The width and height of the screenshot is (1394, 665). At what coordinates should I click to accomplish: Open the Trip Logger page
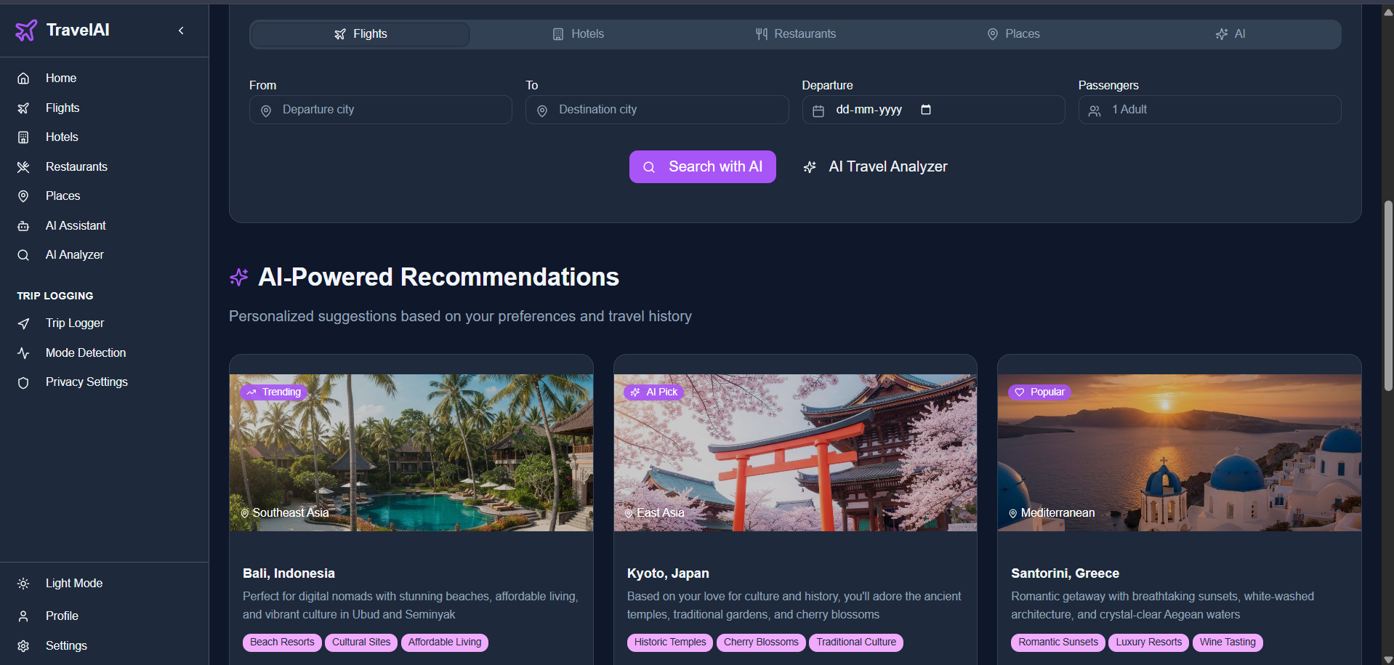click(104, 323)
